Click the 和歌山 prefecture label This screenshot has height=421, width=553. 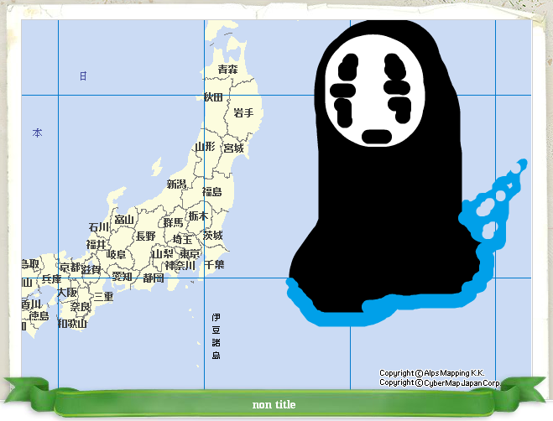(72, 324)
